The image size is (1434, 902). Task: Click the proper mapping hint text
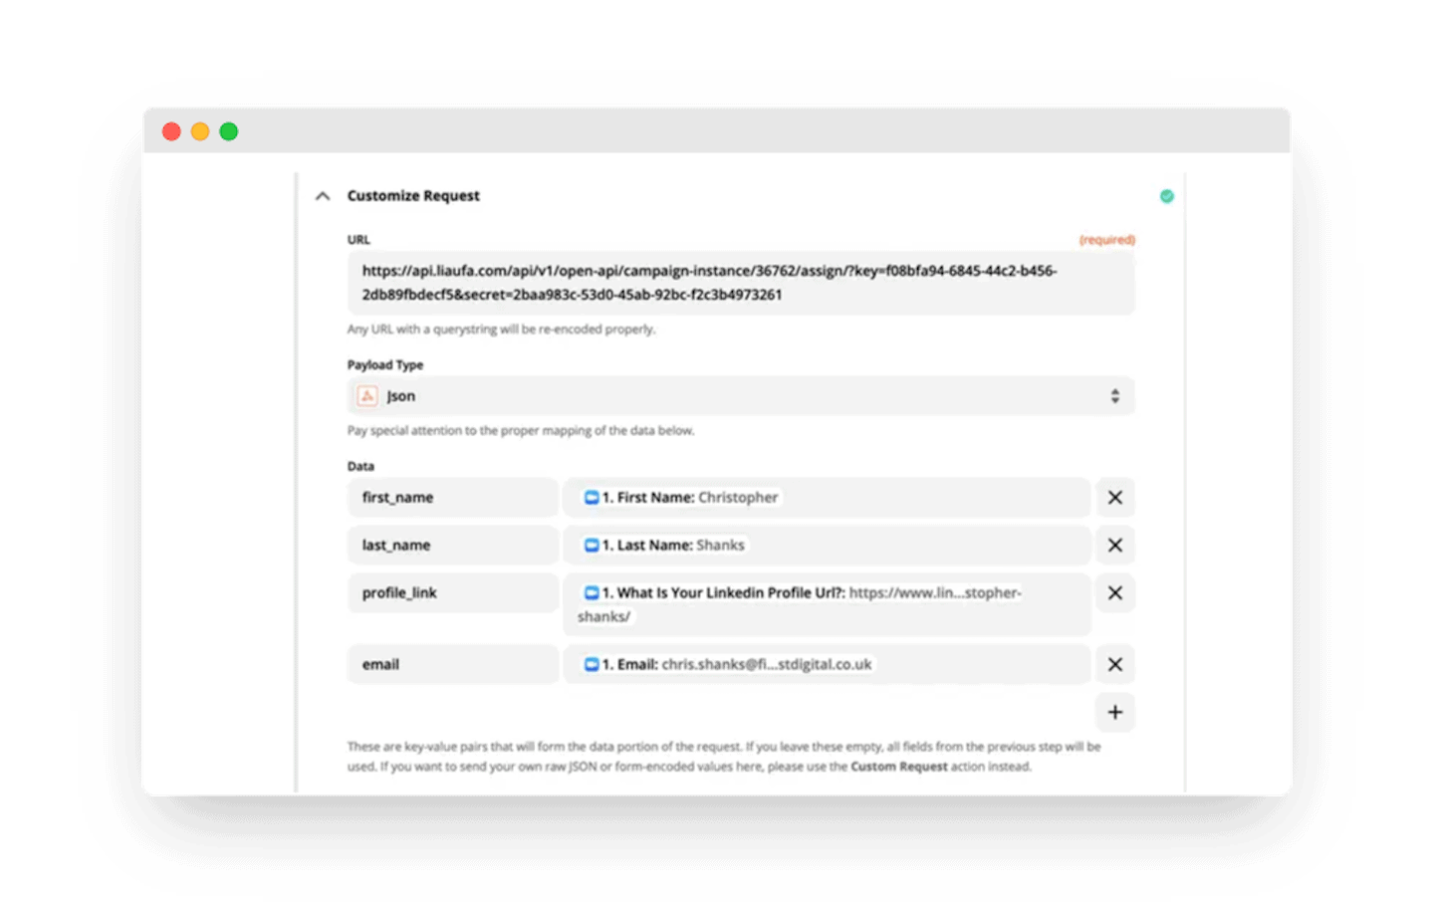(521, 431)
